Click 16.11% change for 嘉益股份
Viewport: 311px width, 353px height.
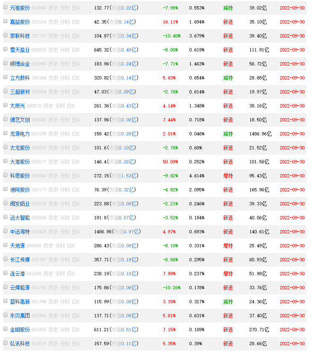(x=171, y=22)
